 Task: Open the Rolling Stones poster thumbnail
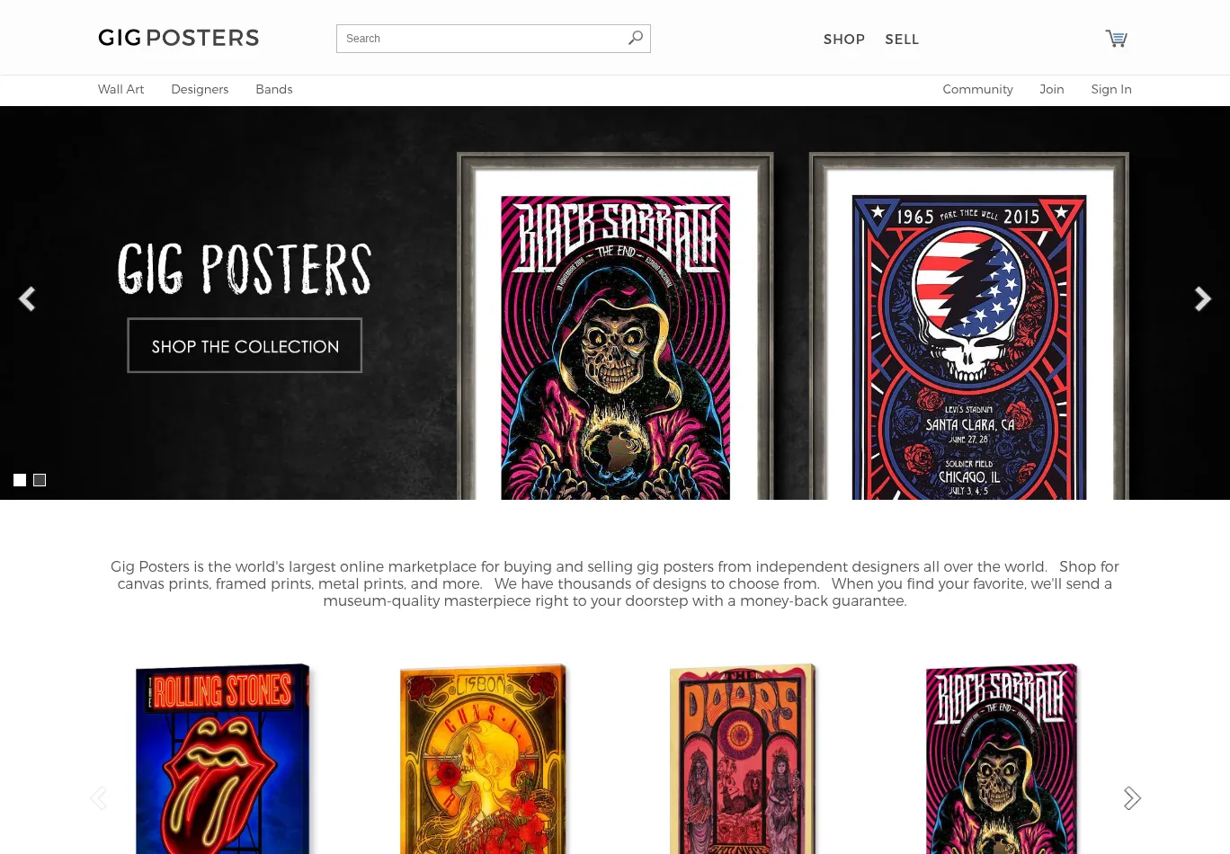pyautogui.click(x=223, y=759)
